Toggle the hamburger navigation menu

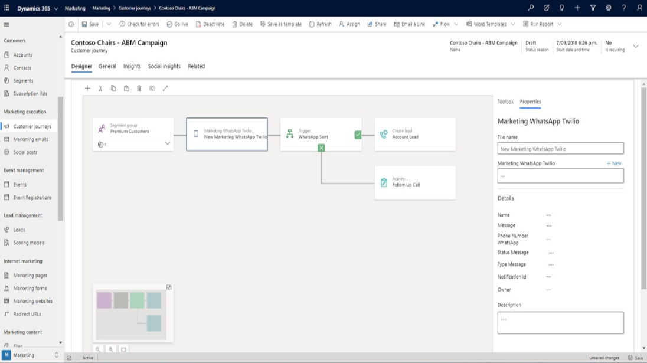point(6,25)
